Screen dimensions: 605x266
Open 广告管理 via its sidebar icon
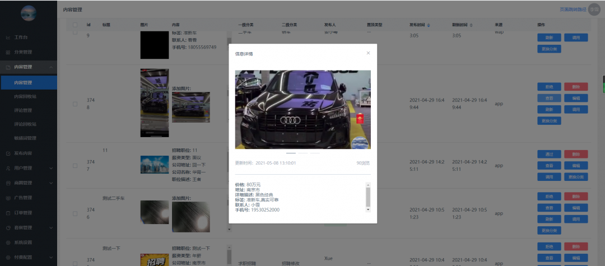[x=8, y=198]
